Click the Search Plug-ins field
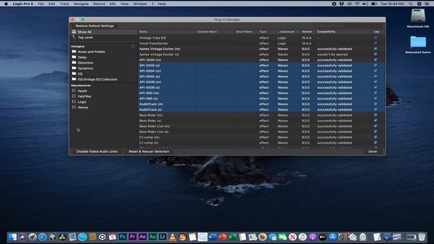The width and height of the screenshot is (434, 244). coord(349,26)
